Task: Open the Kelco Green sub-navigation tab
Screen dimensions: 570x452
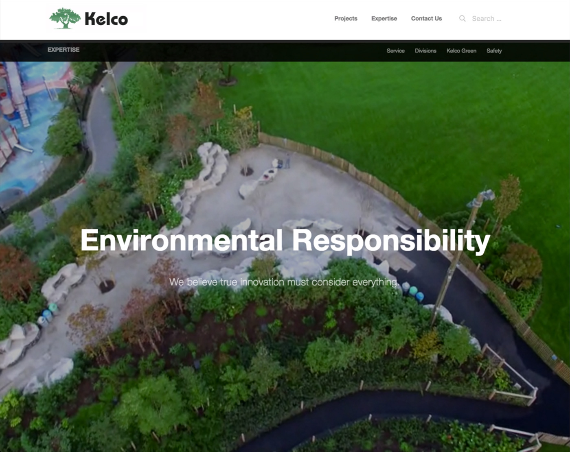Action: click(461, 51)
